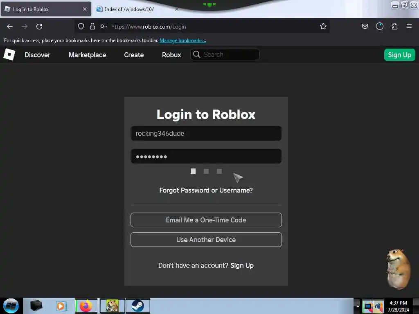The height and width of the screenshot is (314, 419).
Task: Click Email Me a One-Time Code
Action: 206,220
